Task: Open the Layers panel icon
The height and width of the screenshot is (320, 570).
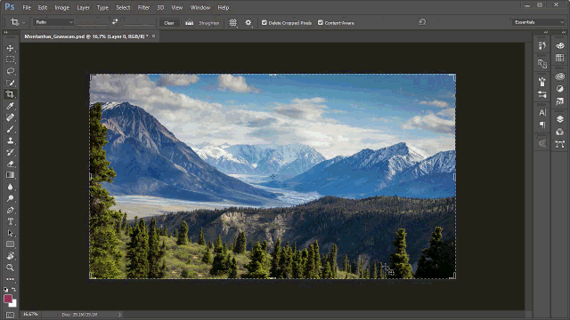Action: 560,119
